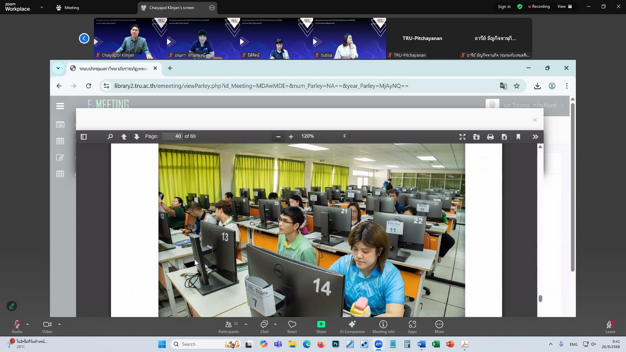626x352 pixels.
Task: Select the Meeting tab in Zoom
Action: pos(67,8)
